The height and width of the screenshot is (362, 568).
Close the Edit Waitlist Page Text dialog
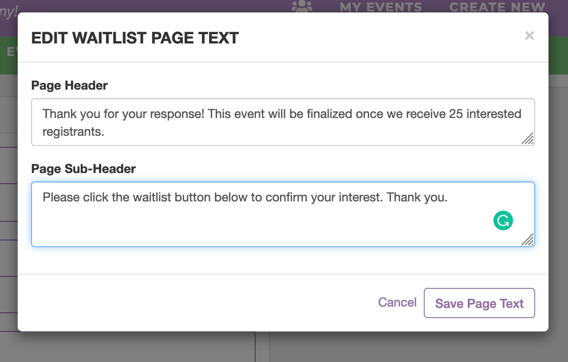click(x=529, y=36)
